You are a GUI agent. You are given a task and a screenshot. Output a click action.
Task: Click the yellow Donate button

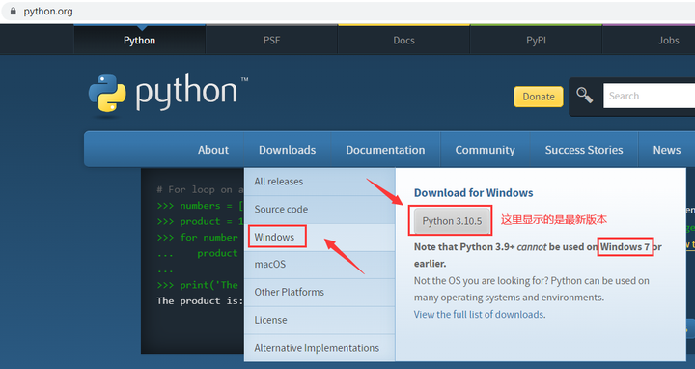pyautogui.click(x=538, y=97)
